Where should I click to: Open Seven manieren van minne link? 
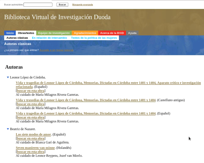pos(35,148)
